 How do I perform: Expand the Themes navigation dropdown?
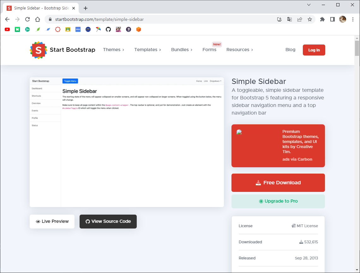[113, 50]
